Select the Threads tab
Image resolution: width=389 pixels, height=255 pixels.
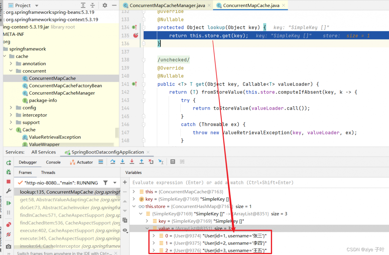pos(48,172)
